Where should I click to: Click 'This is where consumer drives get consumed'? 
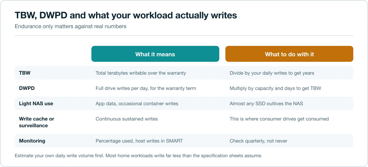279,119
